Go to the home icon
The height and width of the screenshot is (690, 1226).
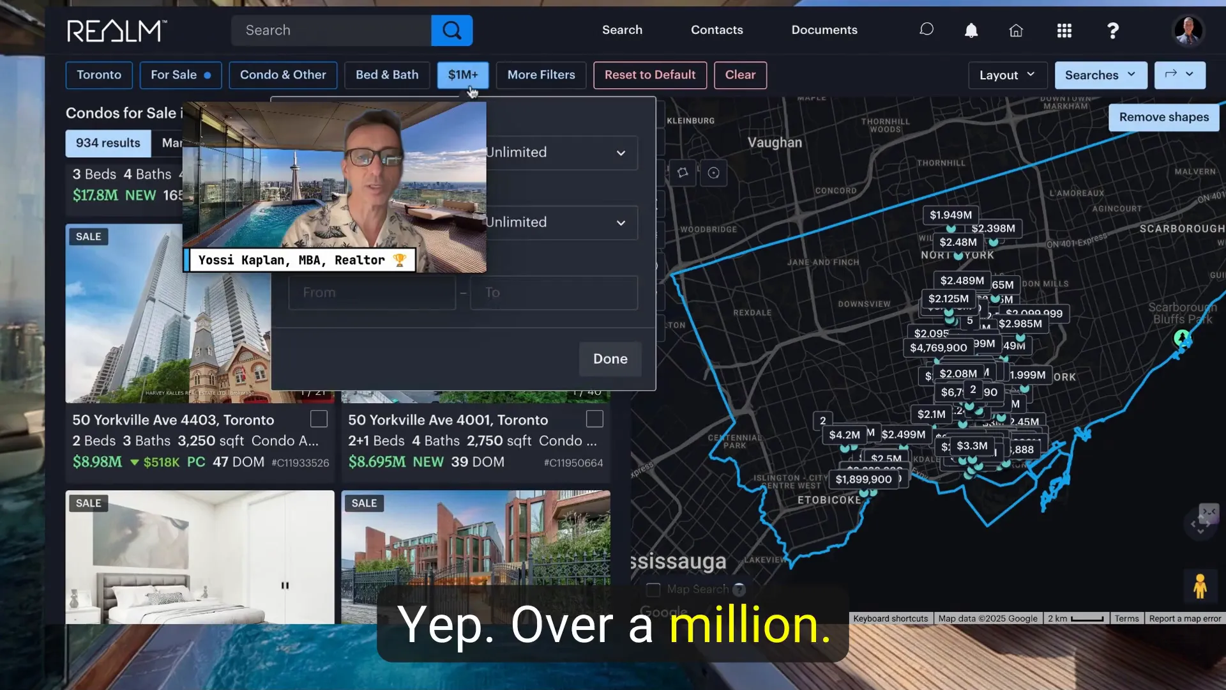(x=1015, y=30)
